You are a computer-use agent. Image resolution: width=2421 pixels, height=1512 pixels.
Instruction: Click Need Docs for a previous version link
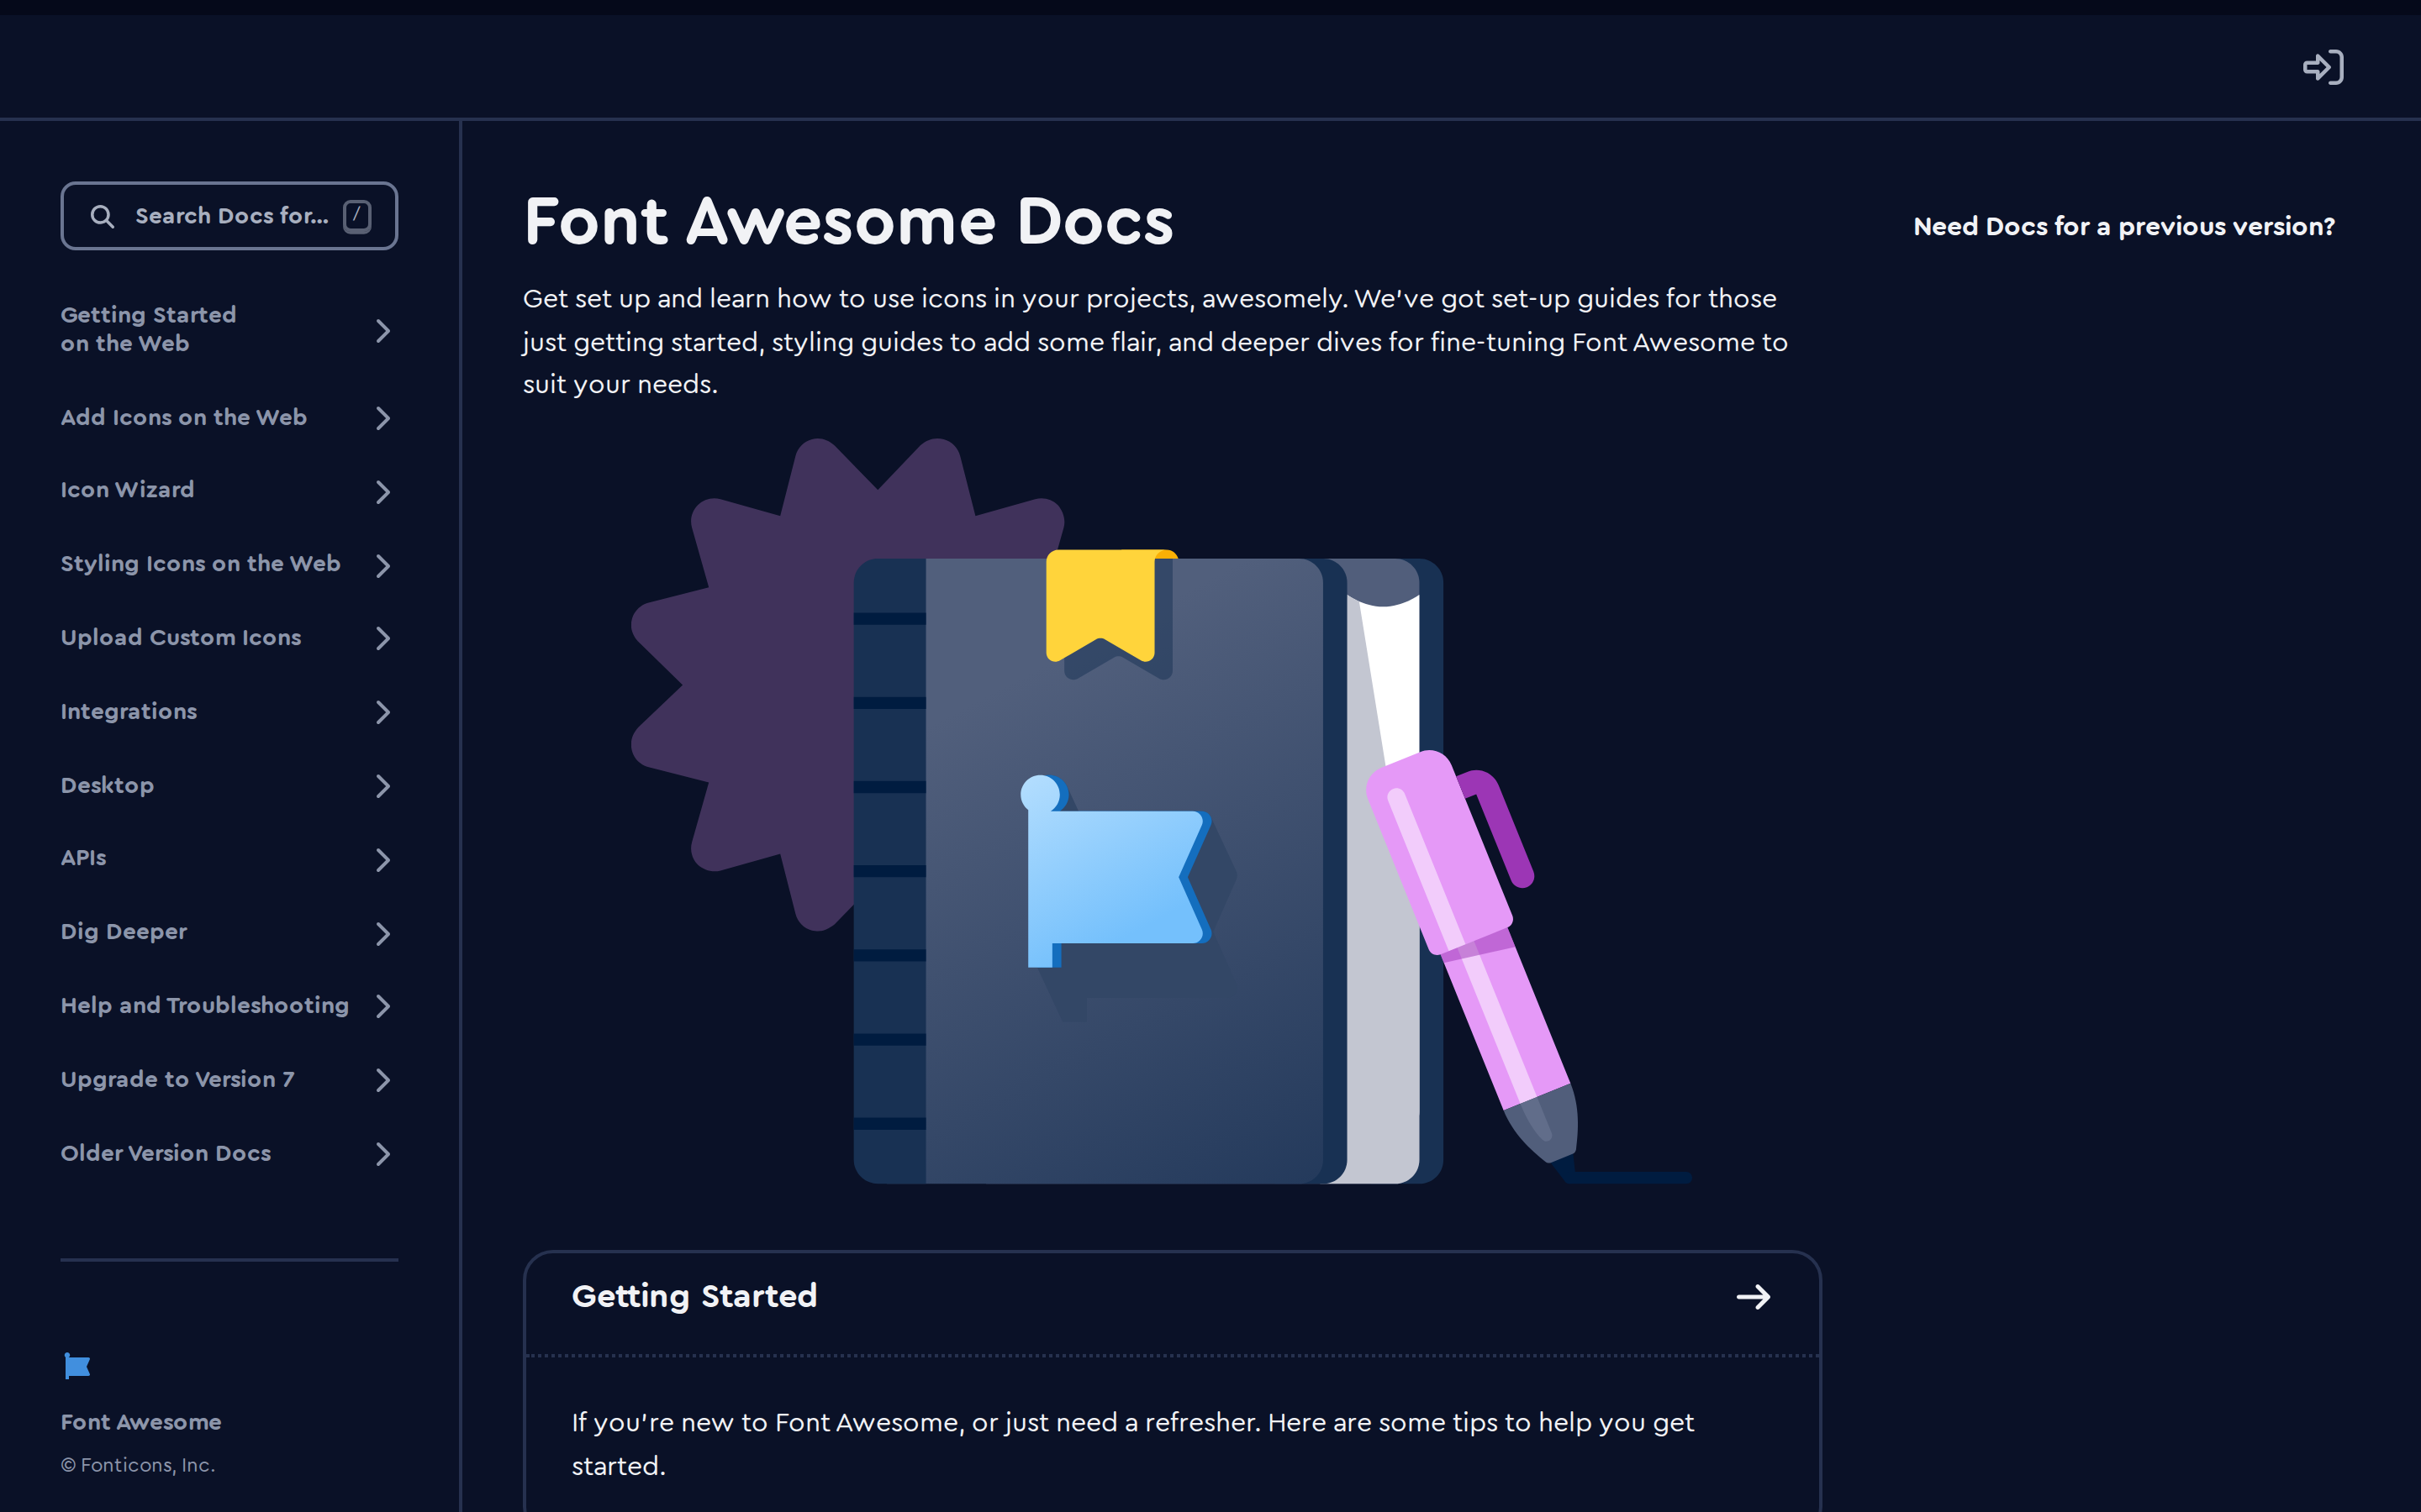click(x=2123, y=227)
